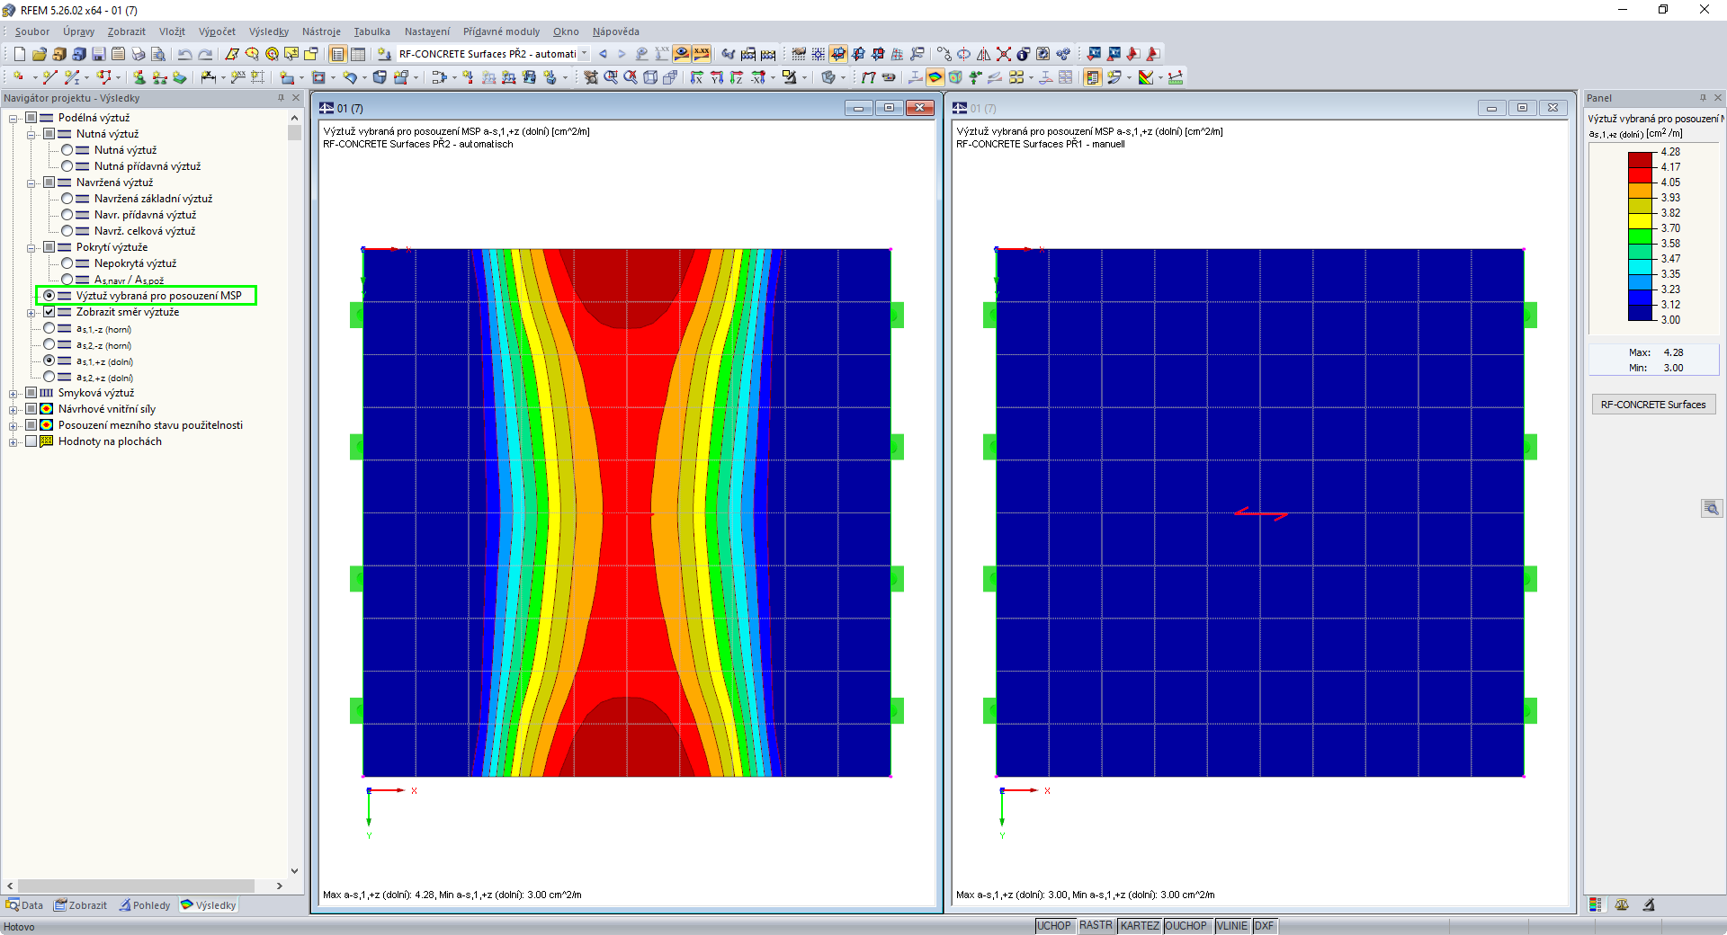Open the color spectrum icon in Panel
Viewport: 1727px width, 935px height.
[x=1595, y=905]
